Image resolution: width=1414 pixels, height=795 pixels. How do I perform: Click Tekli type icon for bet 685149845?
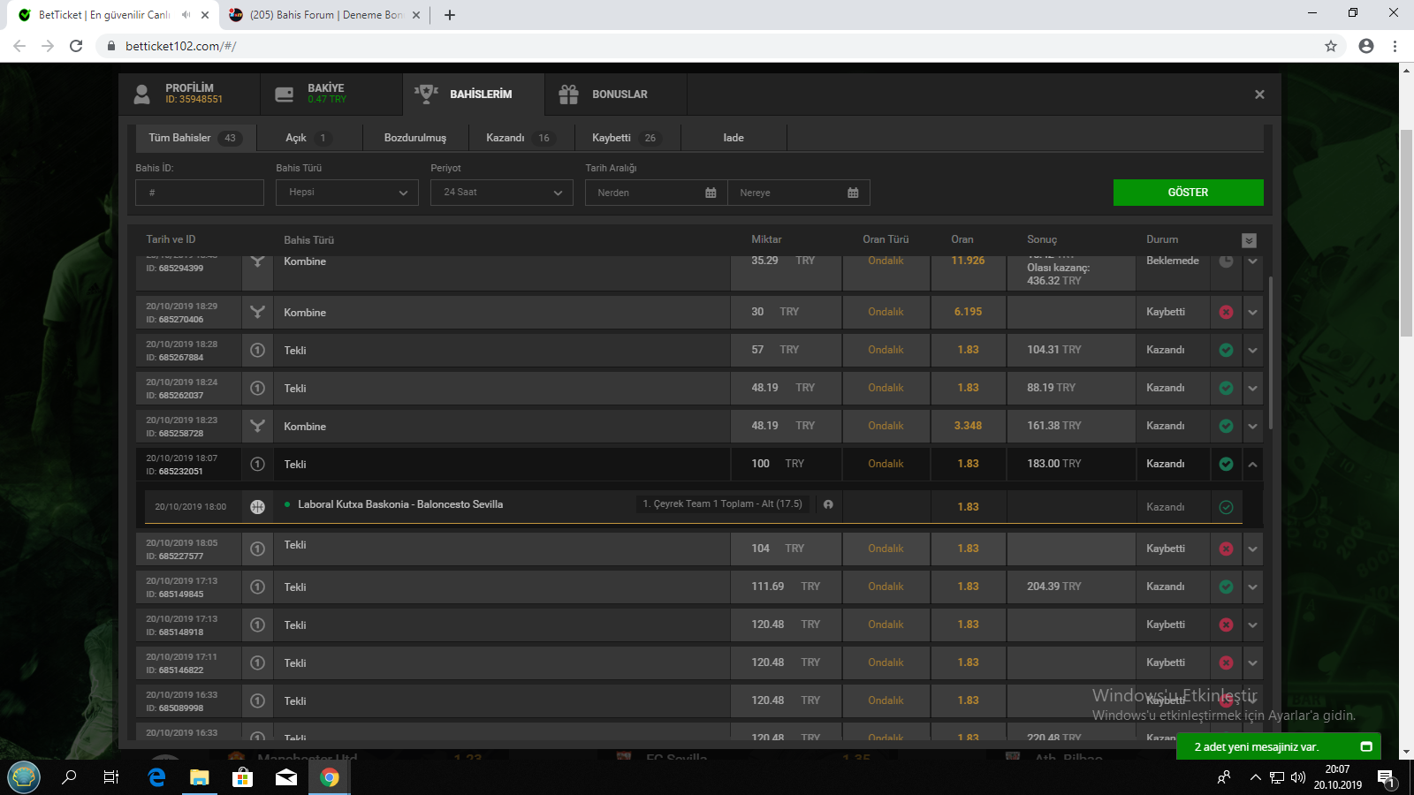pyautogui.click(x=257, y=587)
